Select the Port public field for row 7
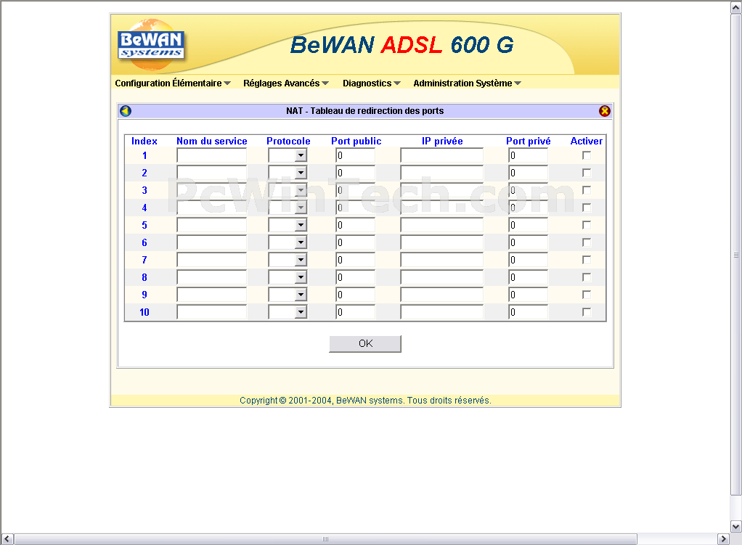This screenshot has height=545, width=742. pos(355,260)
